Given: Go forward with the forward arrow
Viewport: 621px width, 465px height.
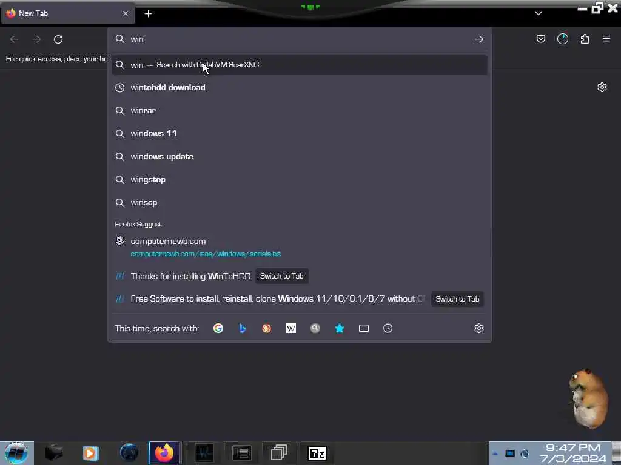Looking at the screenshot, I should pyautogui.click(x=36, y=39).
